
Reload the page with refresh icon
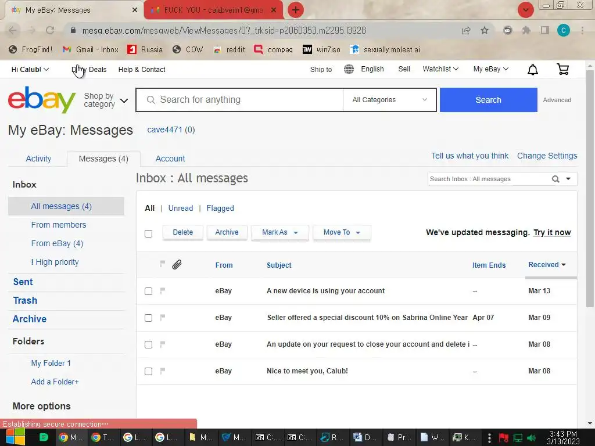50,30
